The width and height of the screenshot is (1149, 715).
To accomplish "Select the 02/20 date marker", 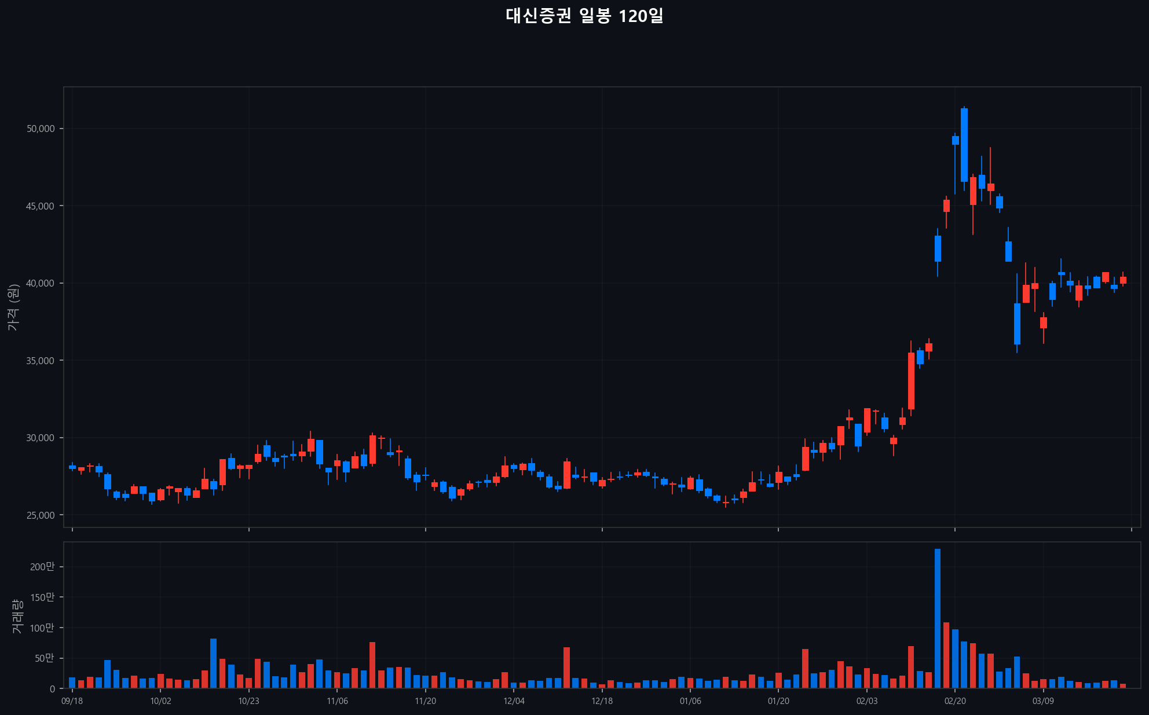I will (x=955, y=701).
